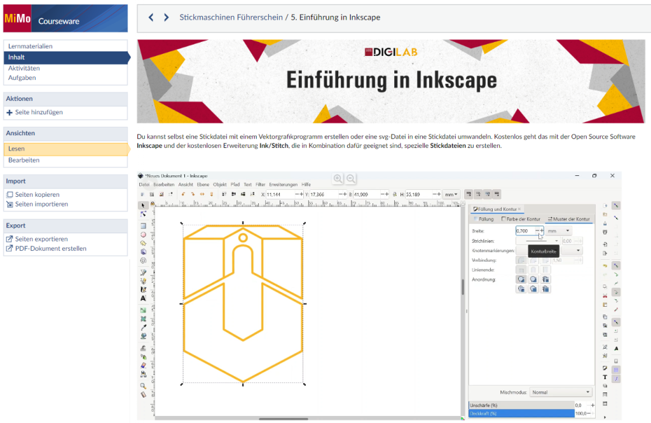
Task: Select the Text tool (letter A)
Action: coord(143,298)
